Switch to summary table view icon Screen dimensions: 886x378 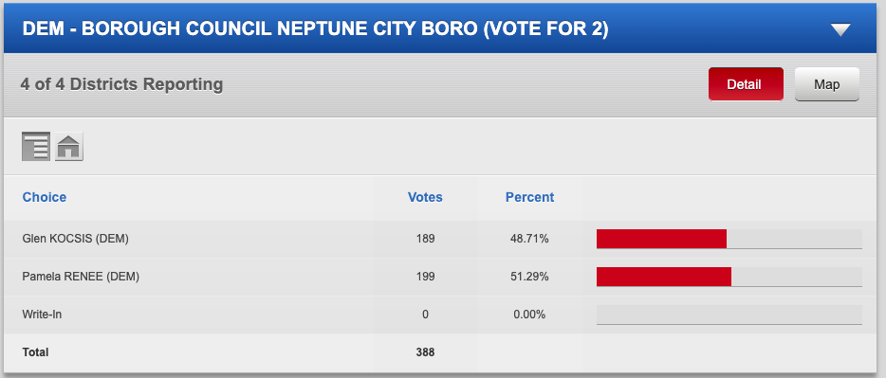36,147
